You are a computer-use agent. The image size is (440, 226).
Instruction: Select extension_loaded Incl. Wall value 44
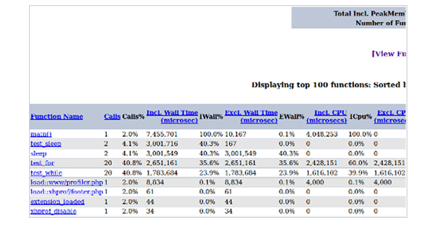(150, 202)
